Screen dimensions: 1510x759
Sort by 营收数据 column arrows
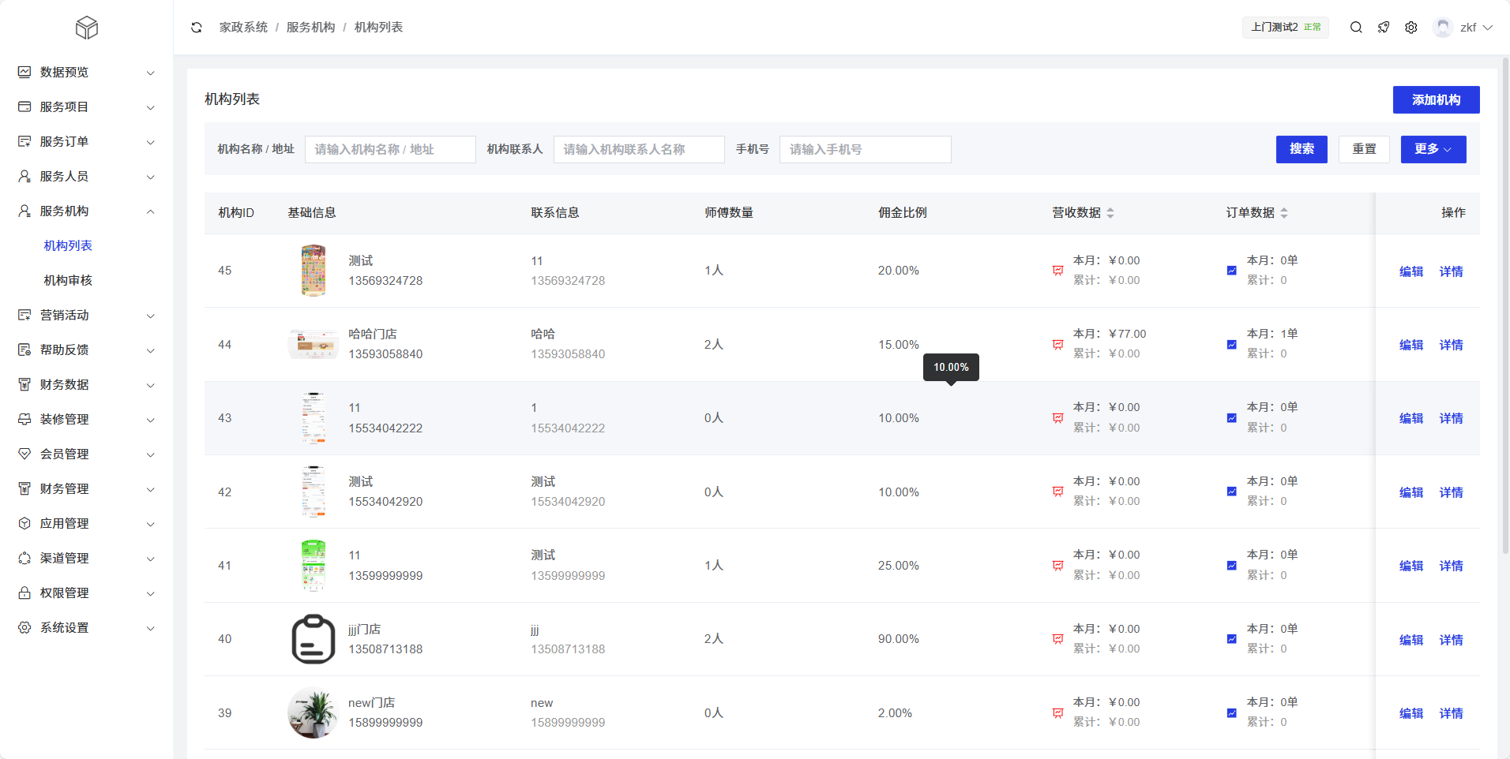click(x=1110, y=213)
